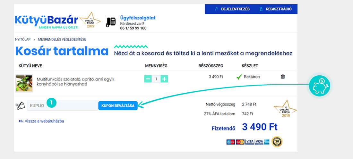This screenshot has width=353, height=159.
Task: Click the American Express card logo
Action: tap(267, 142)
